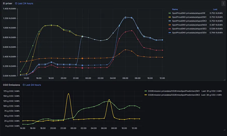
Task: Click Last 24 hours link on El priser
Action: point(25,3)
